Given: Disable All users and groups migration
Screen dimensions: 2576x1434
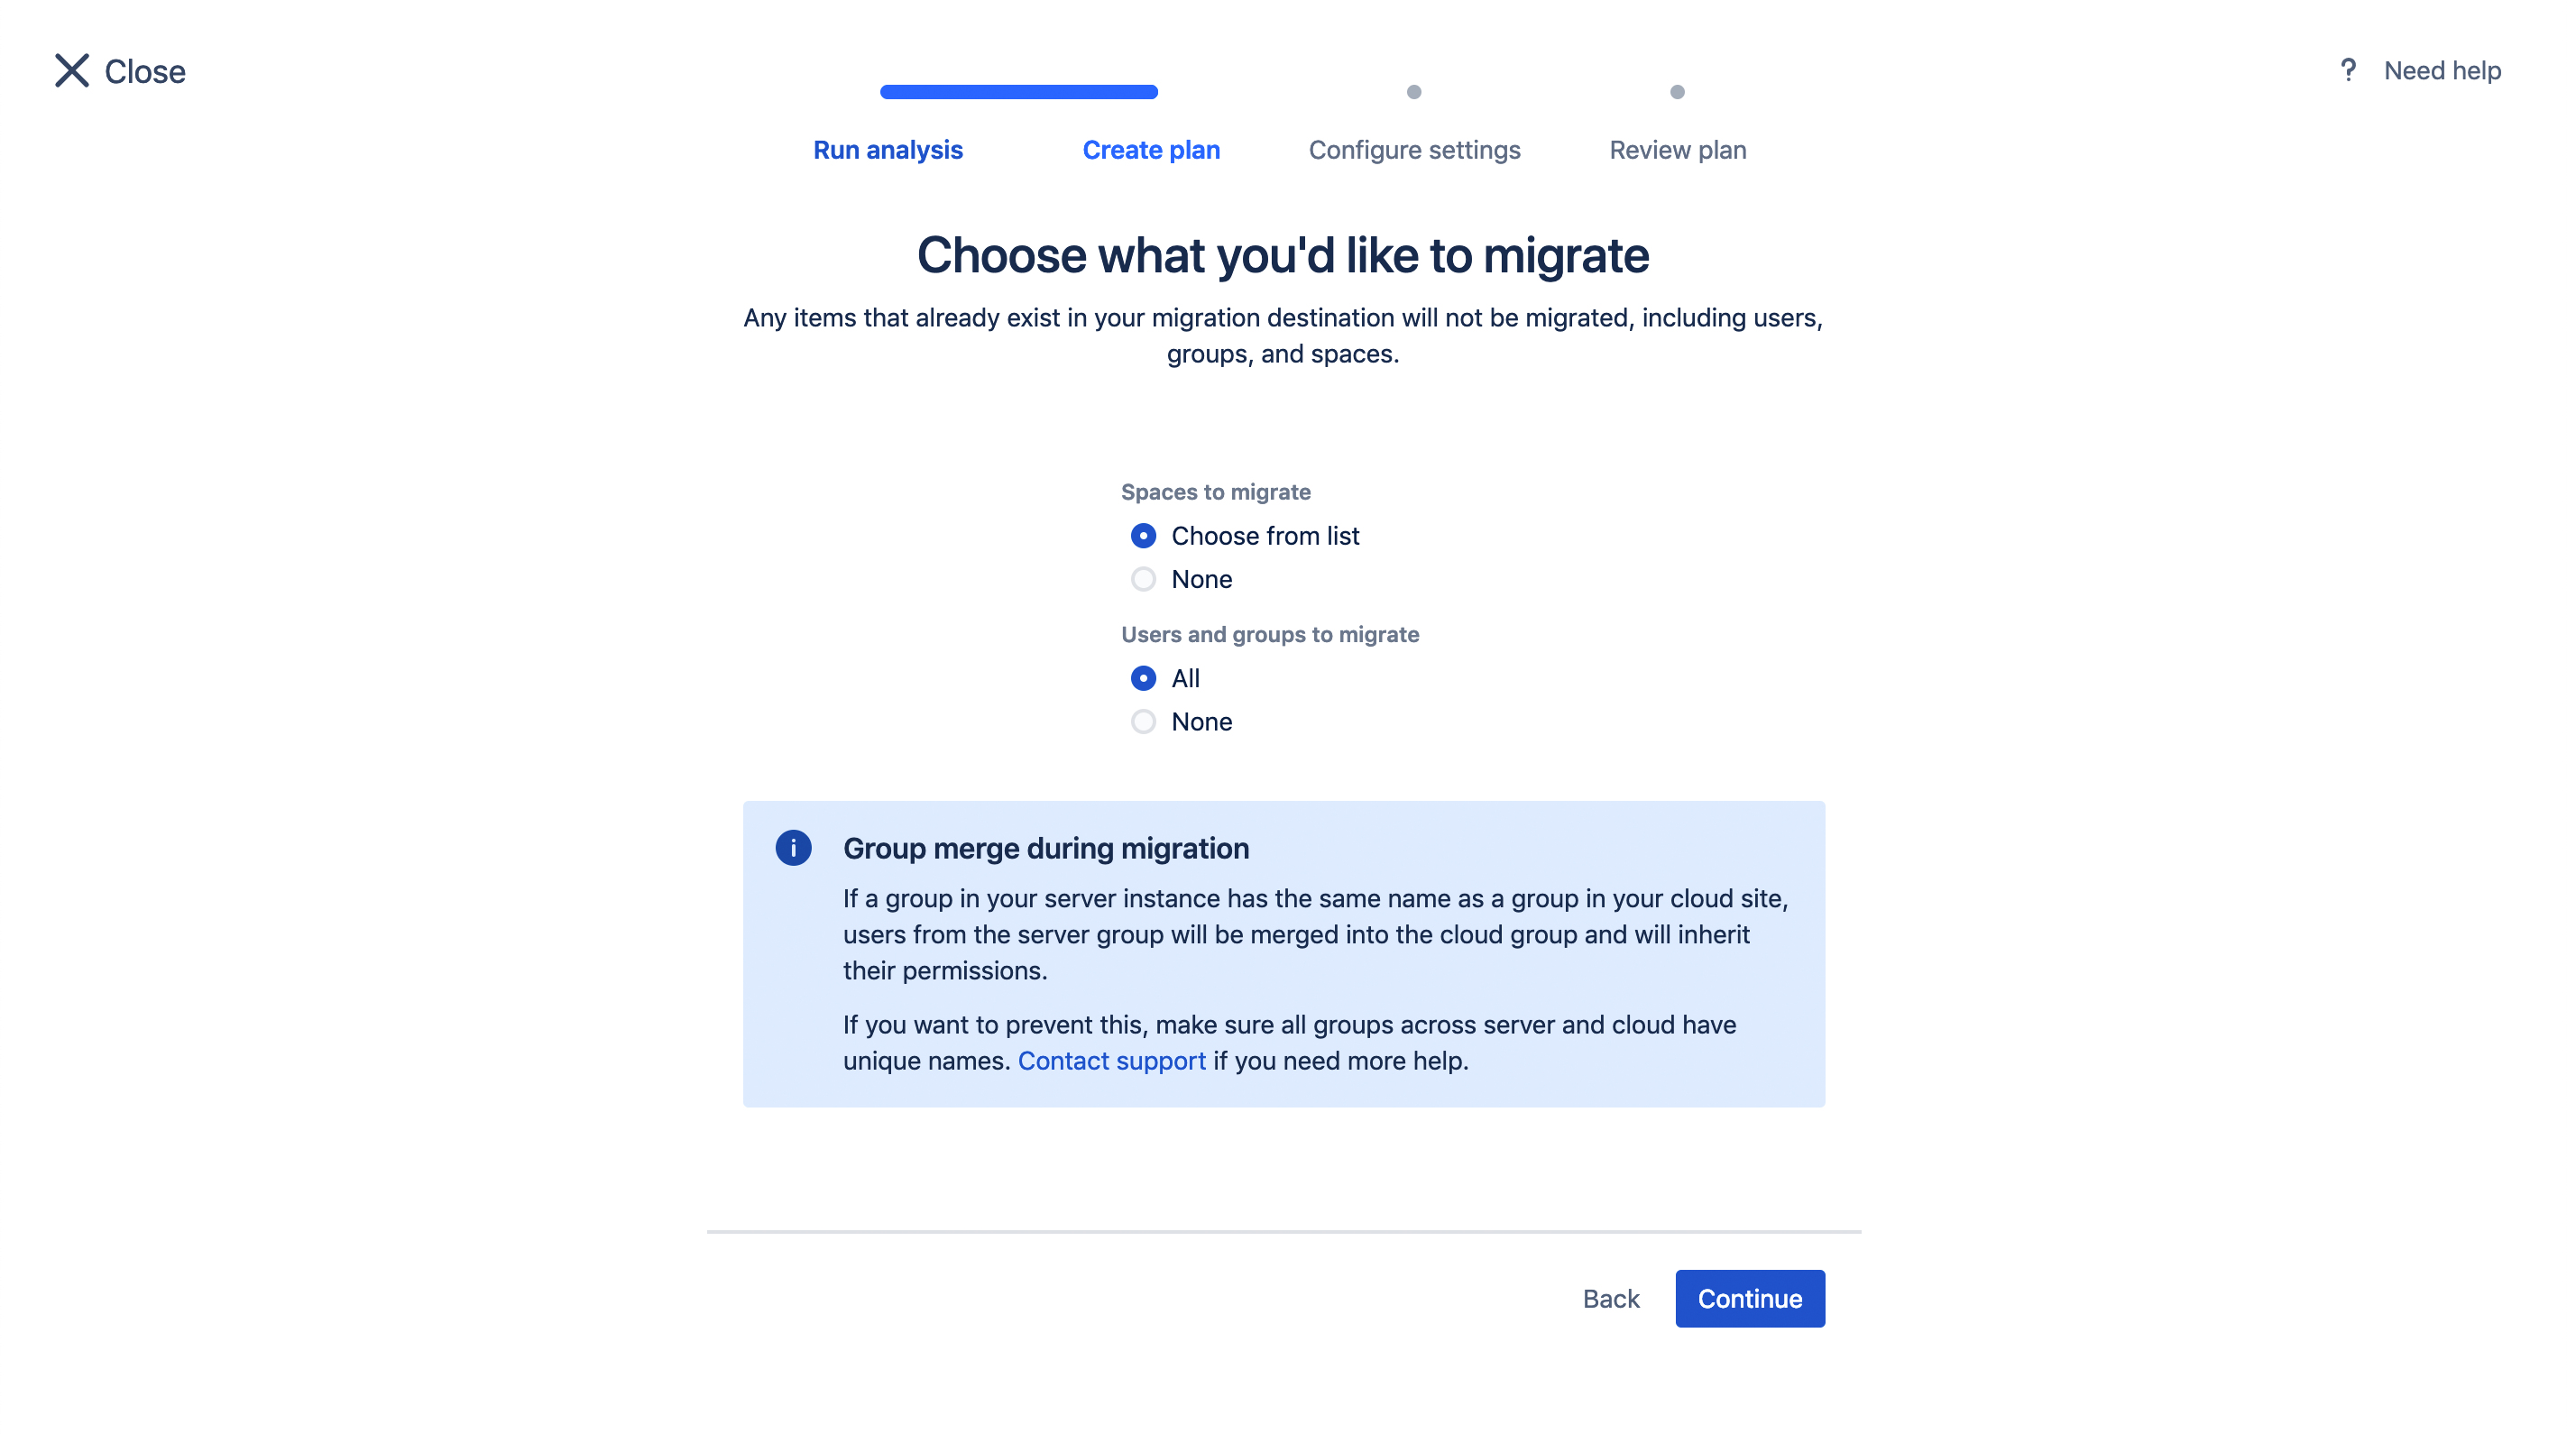Looking at the screenshot, I should click(1143, 721).
